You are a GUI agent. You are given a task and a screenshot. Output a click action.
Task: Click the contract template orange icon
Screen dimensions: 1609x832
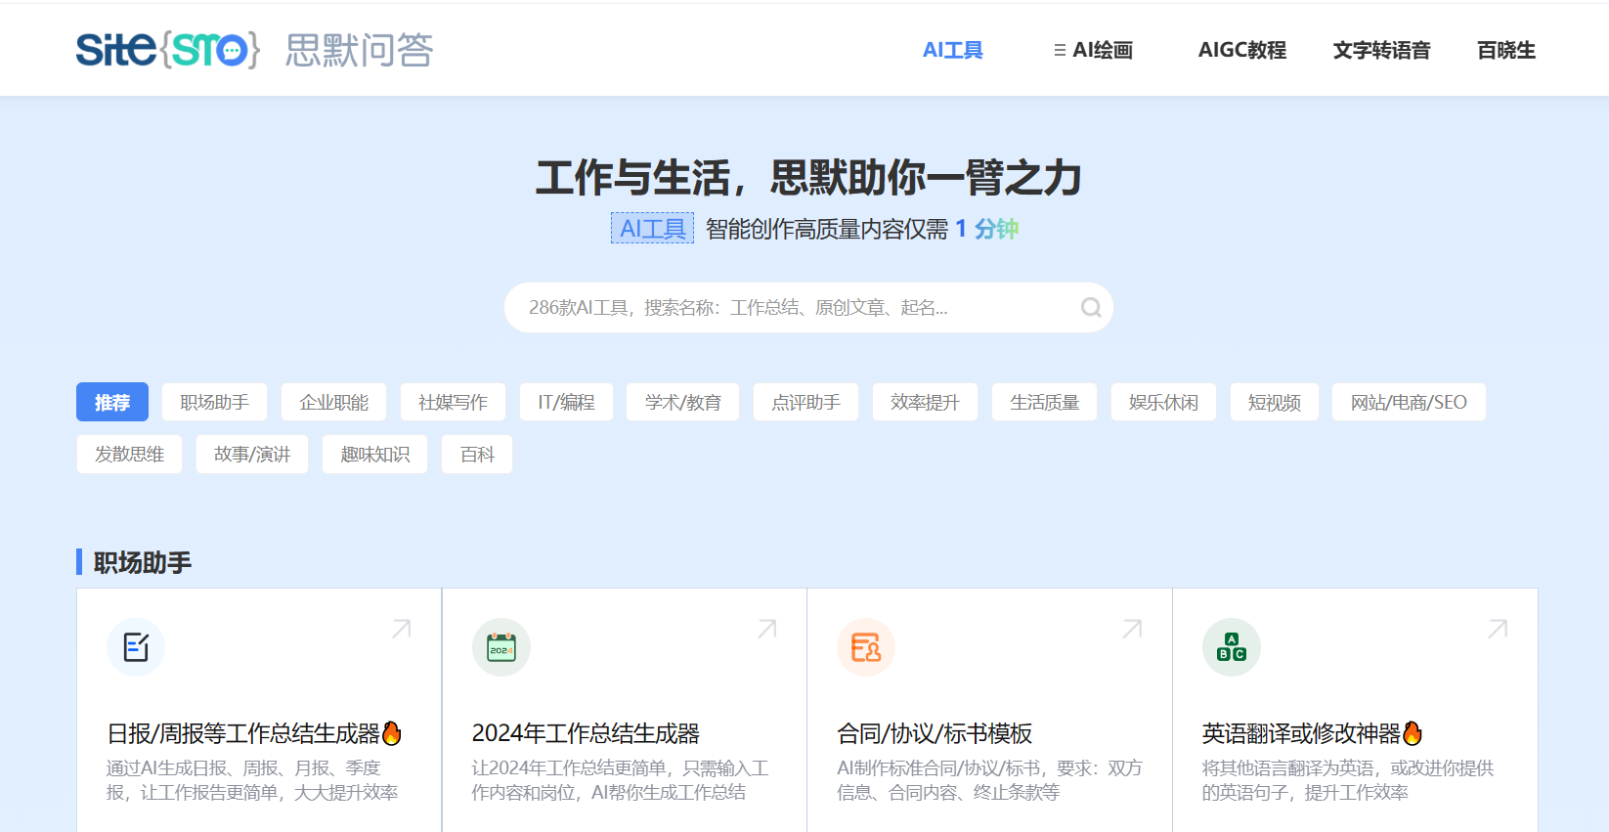point(866,647)
